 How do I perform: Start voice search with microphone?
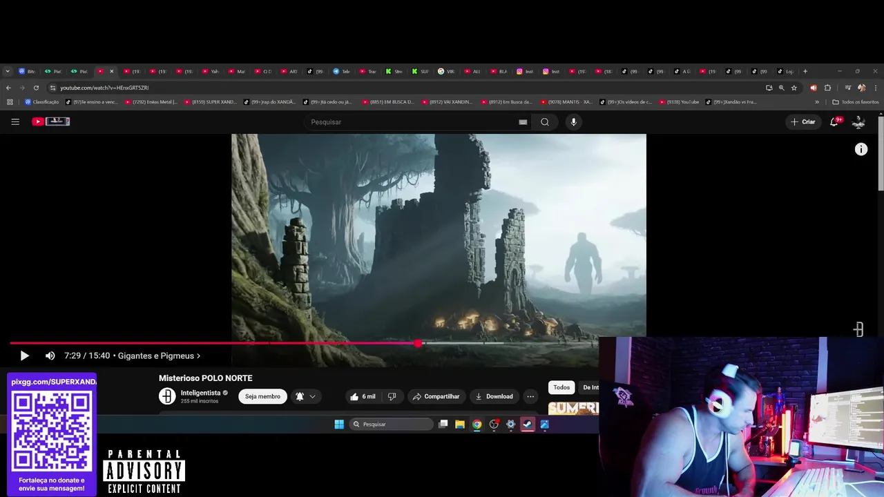pyautogui.click(x=573, y=121)
